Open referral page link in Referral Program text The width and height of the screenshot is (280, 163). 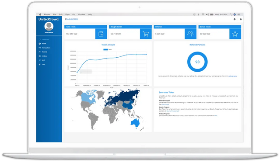pos(165,104)
